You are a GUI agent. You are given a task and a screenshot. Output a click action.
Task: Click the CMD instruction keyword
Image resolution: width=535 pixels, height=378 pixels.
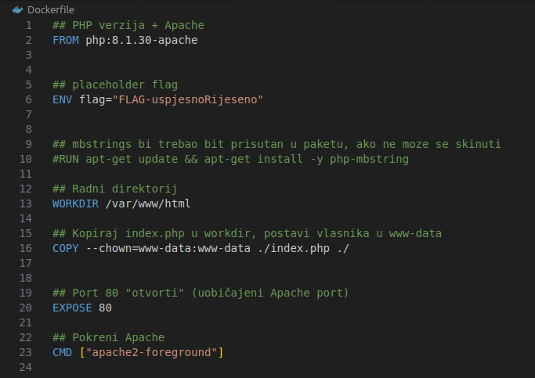(x=63, y=352)
